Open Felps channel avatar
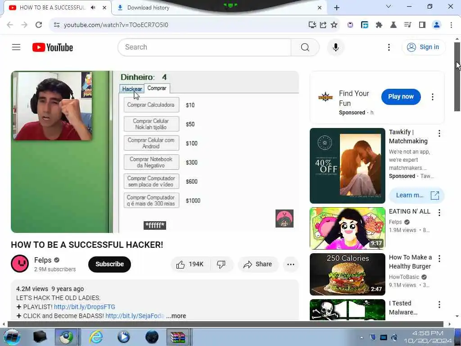 point(20,264)
